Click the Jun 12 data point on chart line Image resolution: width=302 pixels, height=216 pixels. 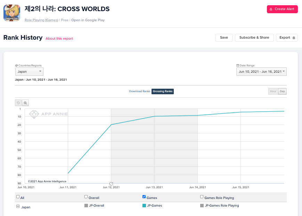[x=111, y=125]
